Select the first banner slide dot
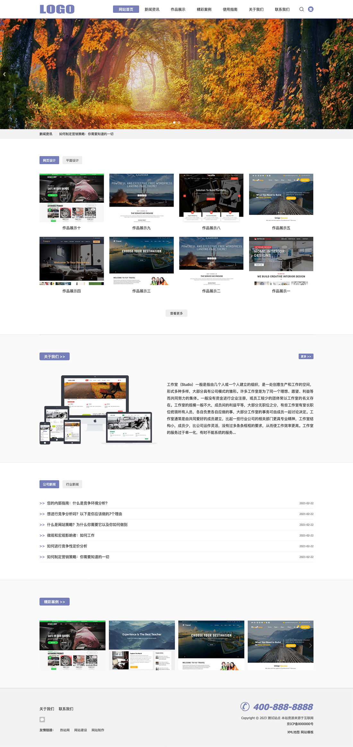The image size is (353, 747). tap(174, 122)
